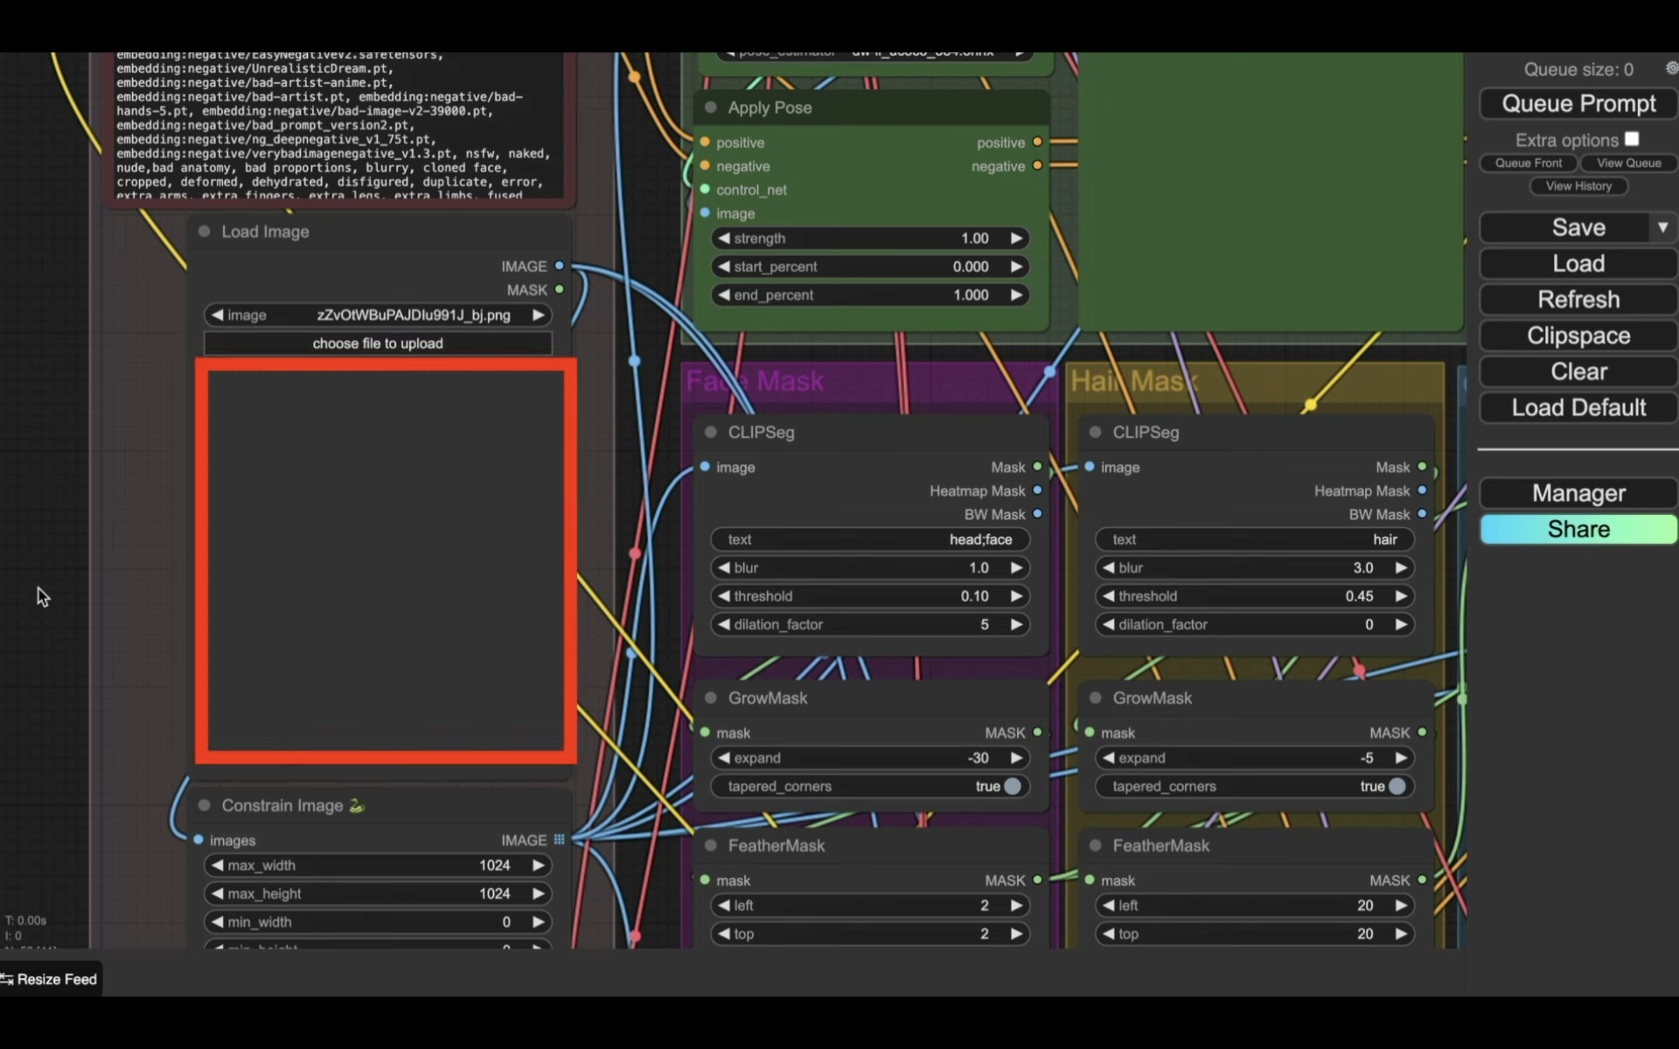Increase dilation_factor 0 in hair CLIPSeg

tap(1401, 624)
